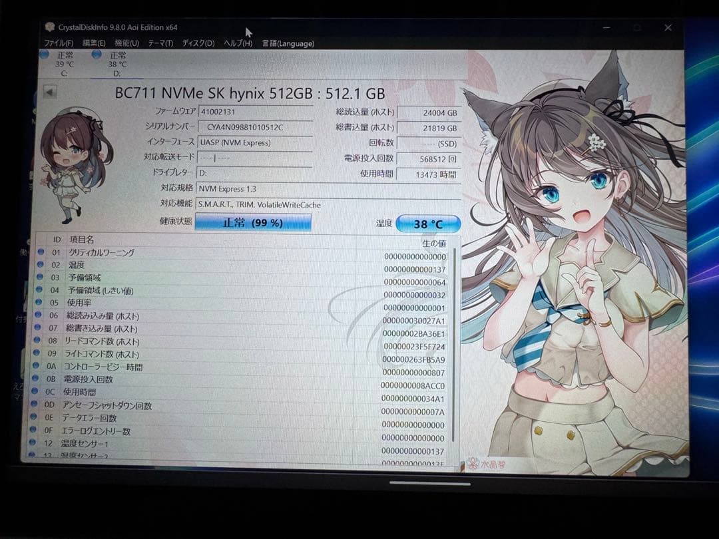Click the CrystalDiskInfo app icon in title bar
Screen dimensions: 719x539
point(49,27)
